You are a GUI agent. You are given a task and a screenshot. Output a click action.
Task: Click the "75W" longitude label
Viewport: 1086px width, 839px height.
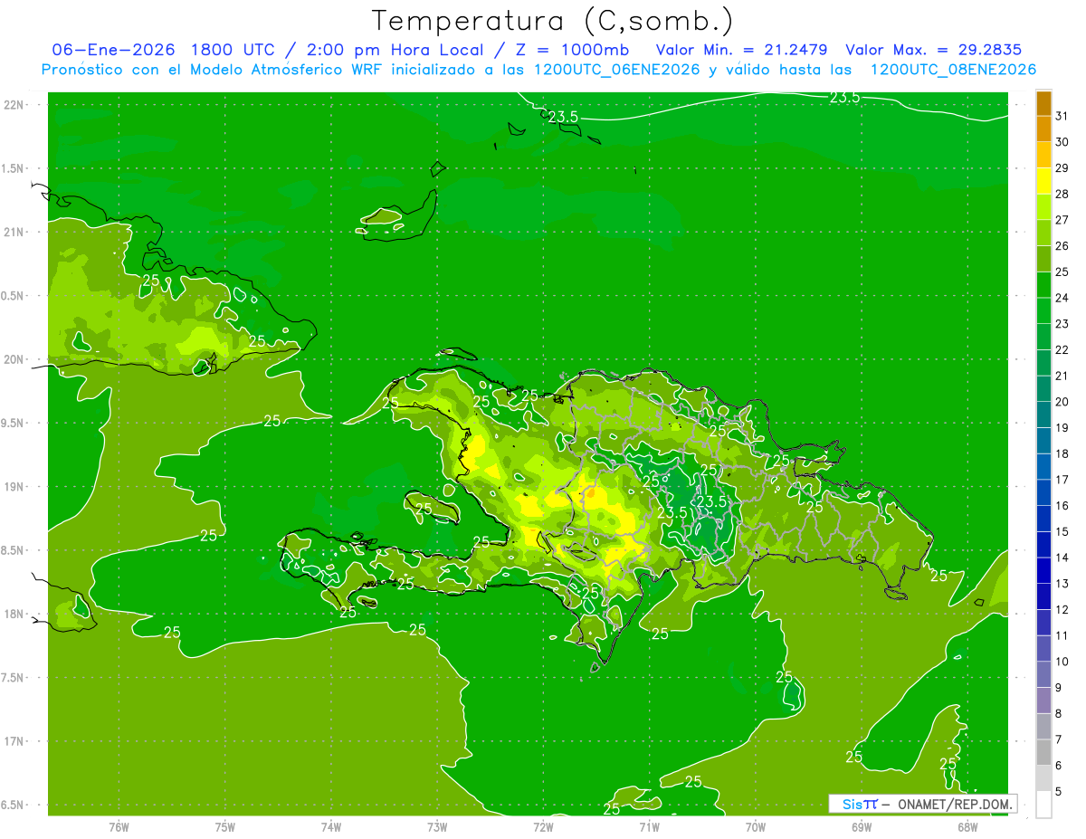[x=225, y=827]
